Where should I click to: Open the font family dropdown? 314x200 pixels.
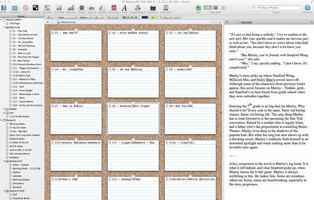67,17
